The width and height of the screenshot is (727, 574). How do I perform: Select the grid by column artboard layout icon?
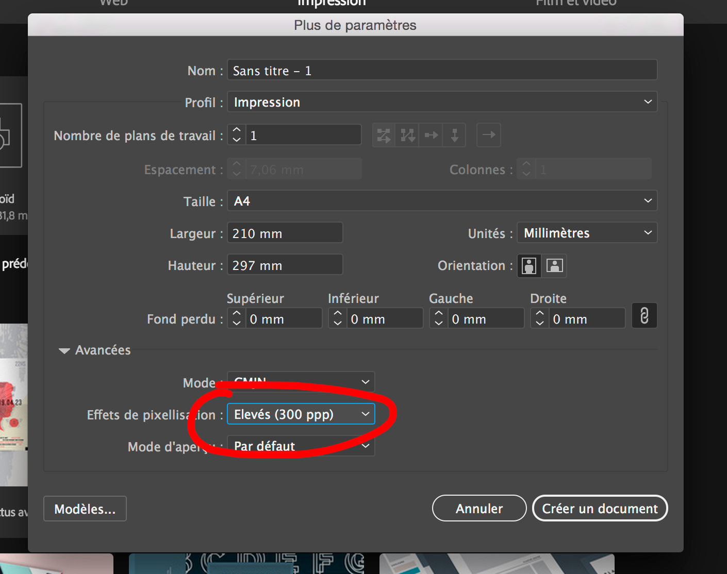(408, 136)
